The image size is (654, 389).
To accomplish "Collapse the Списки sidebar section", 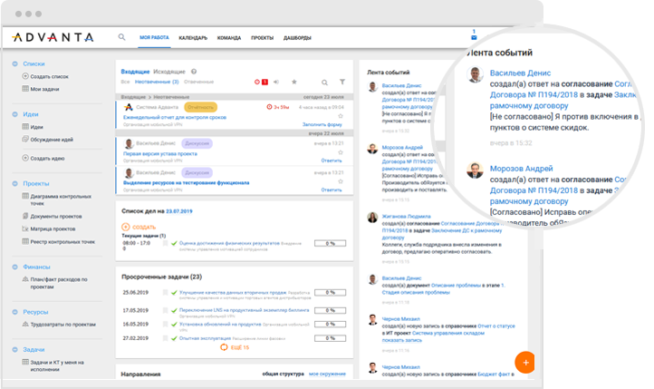I will pos(15,63).
